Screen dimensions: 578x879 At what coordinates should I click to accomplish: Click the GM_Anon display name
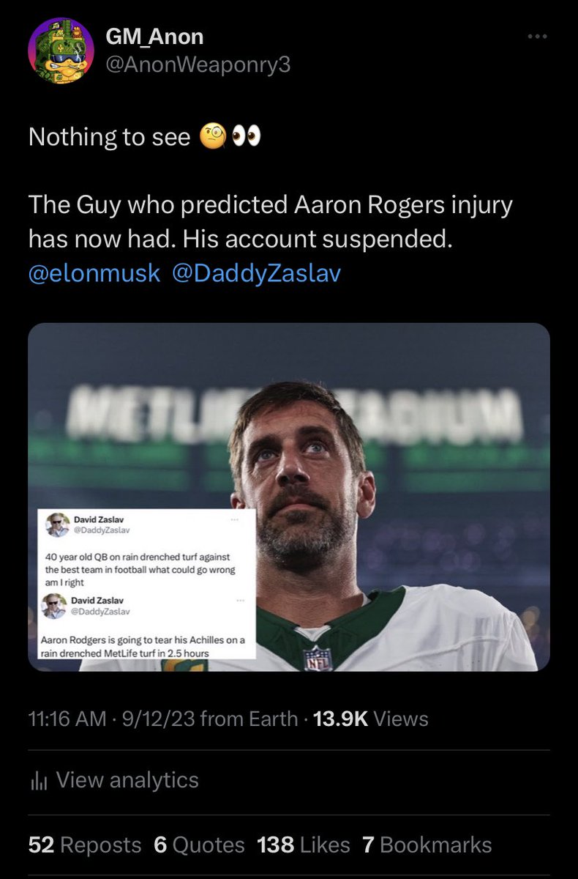tap(154, 36)
